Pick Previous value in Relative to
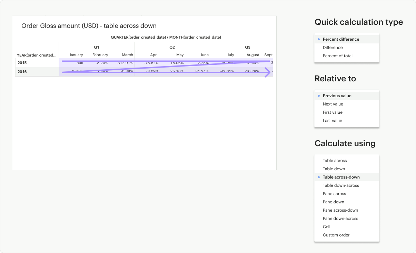The width and height of the screenshot is (416, 253). [337, 96]
